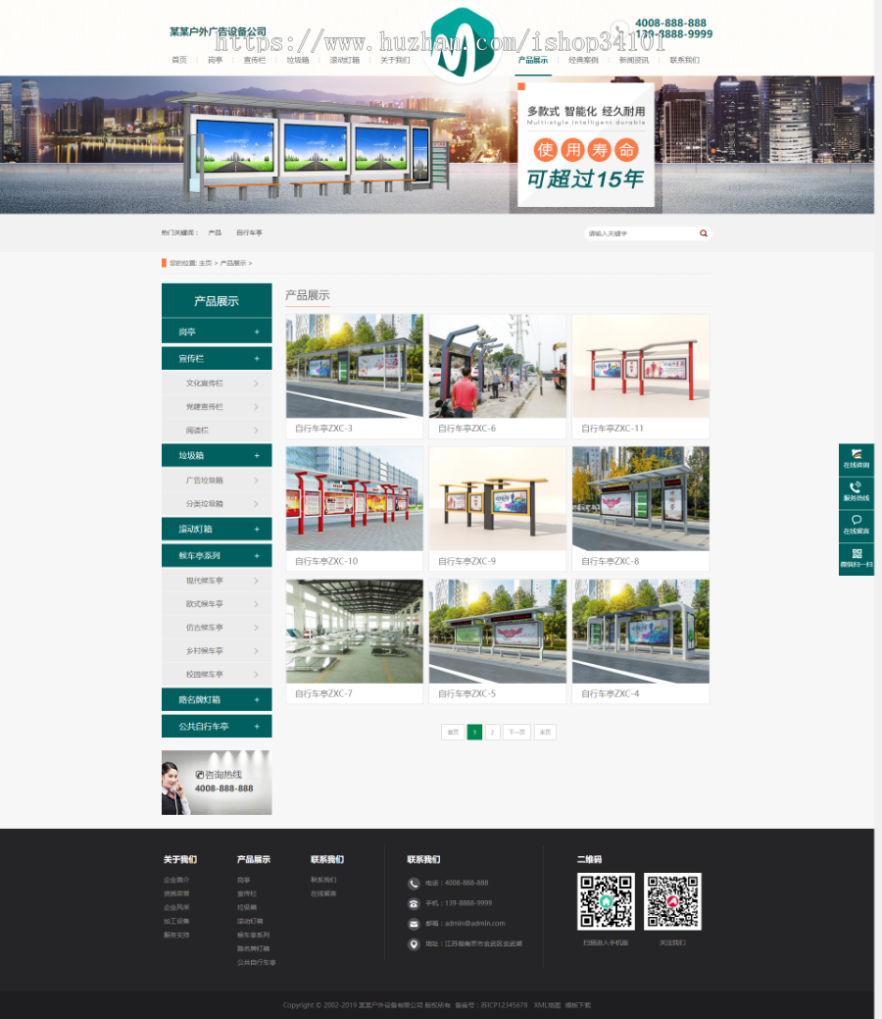Select 产品展示 top navigation tab
Viewport: 882px width, 1019px height.
coord(533,60)
